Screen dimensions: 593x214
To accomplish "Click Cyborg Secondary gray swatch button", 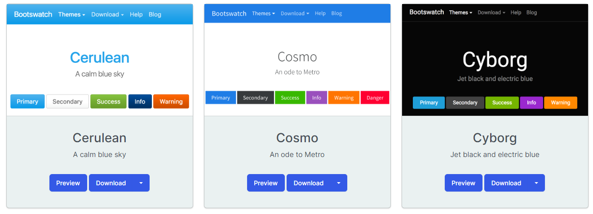I will click(x=465, y=103).
